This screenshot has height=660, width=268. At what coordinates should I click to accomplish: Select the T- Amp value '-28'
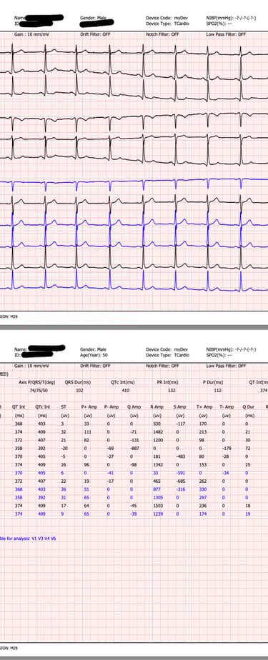point(225,456)
